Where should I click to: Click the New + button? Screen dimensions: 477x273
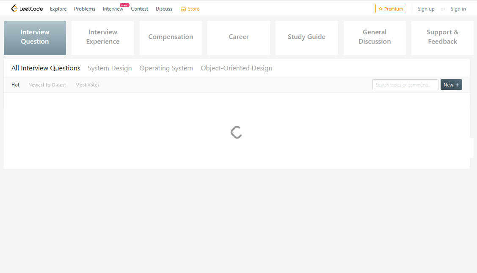click(x=451, y=85)
